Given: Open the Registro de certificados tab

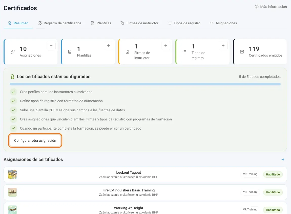Looking at the screenshot, I should point(59,23).
